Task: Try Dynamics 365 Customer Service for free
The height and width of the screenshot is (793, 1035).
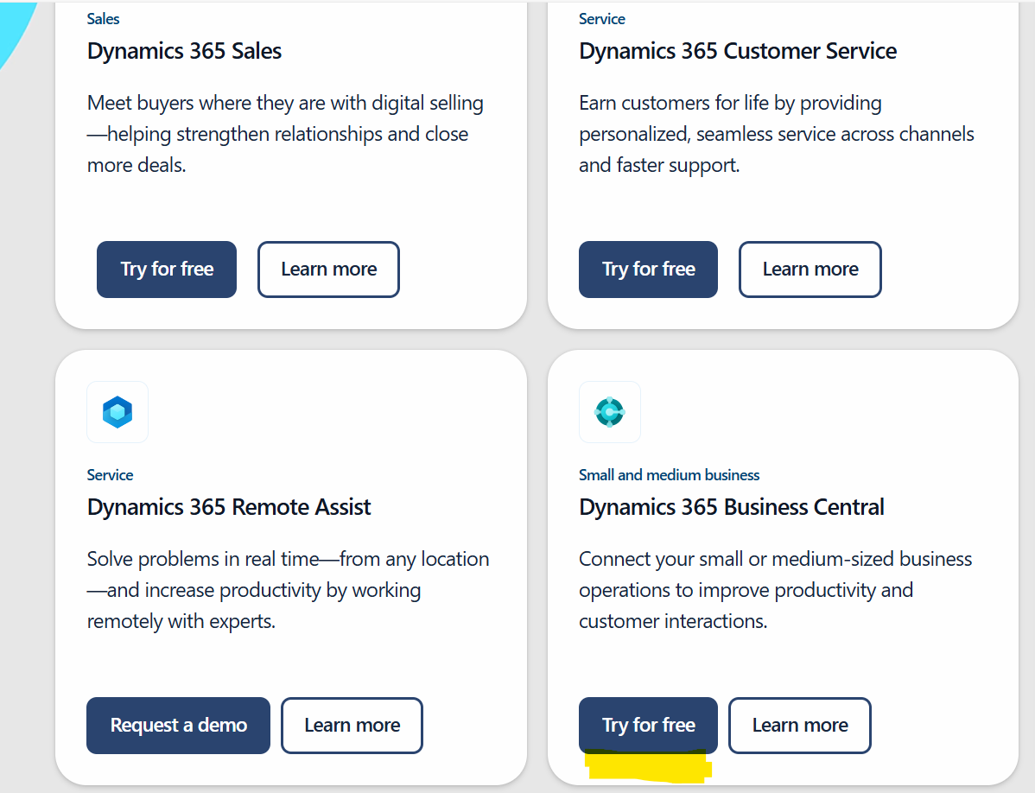Action: pos(648,269)
